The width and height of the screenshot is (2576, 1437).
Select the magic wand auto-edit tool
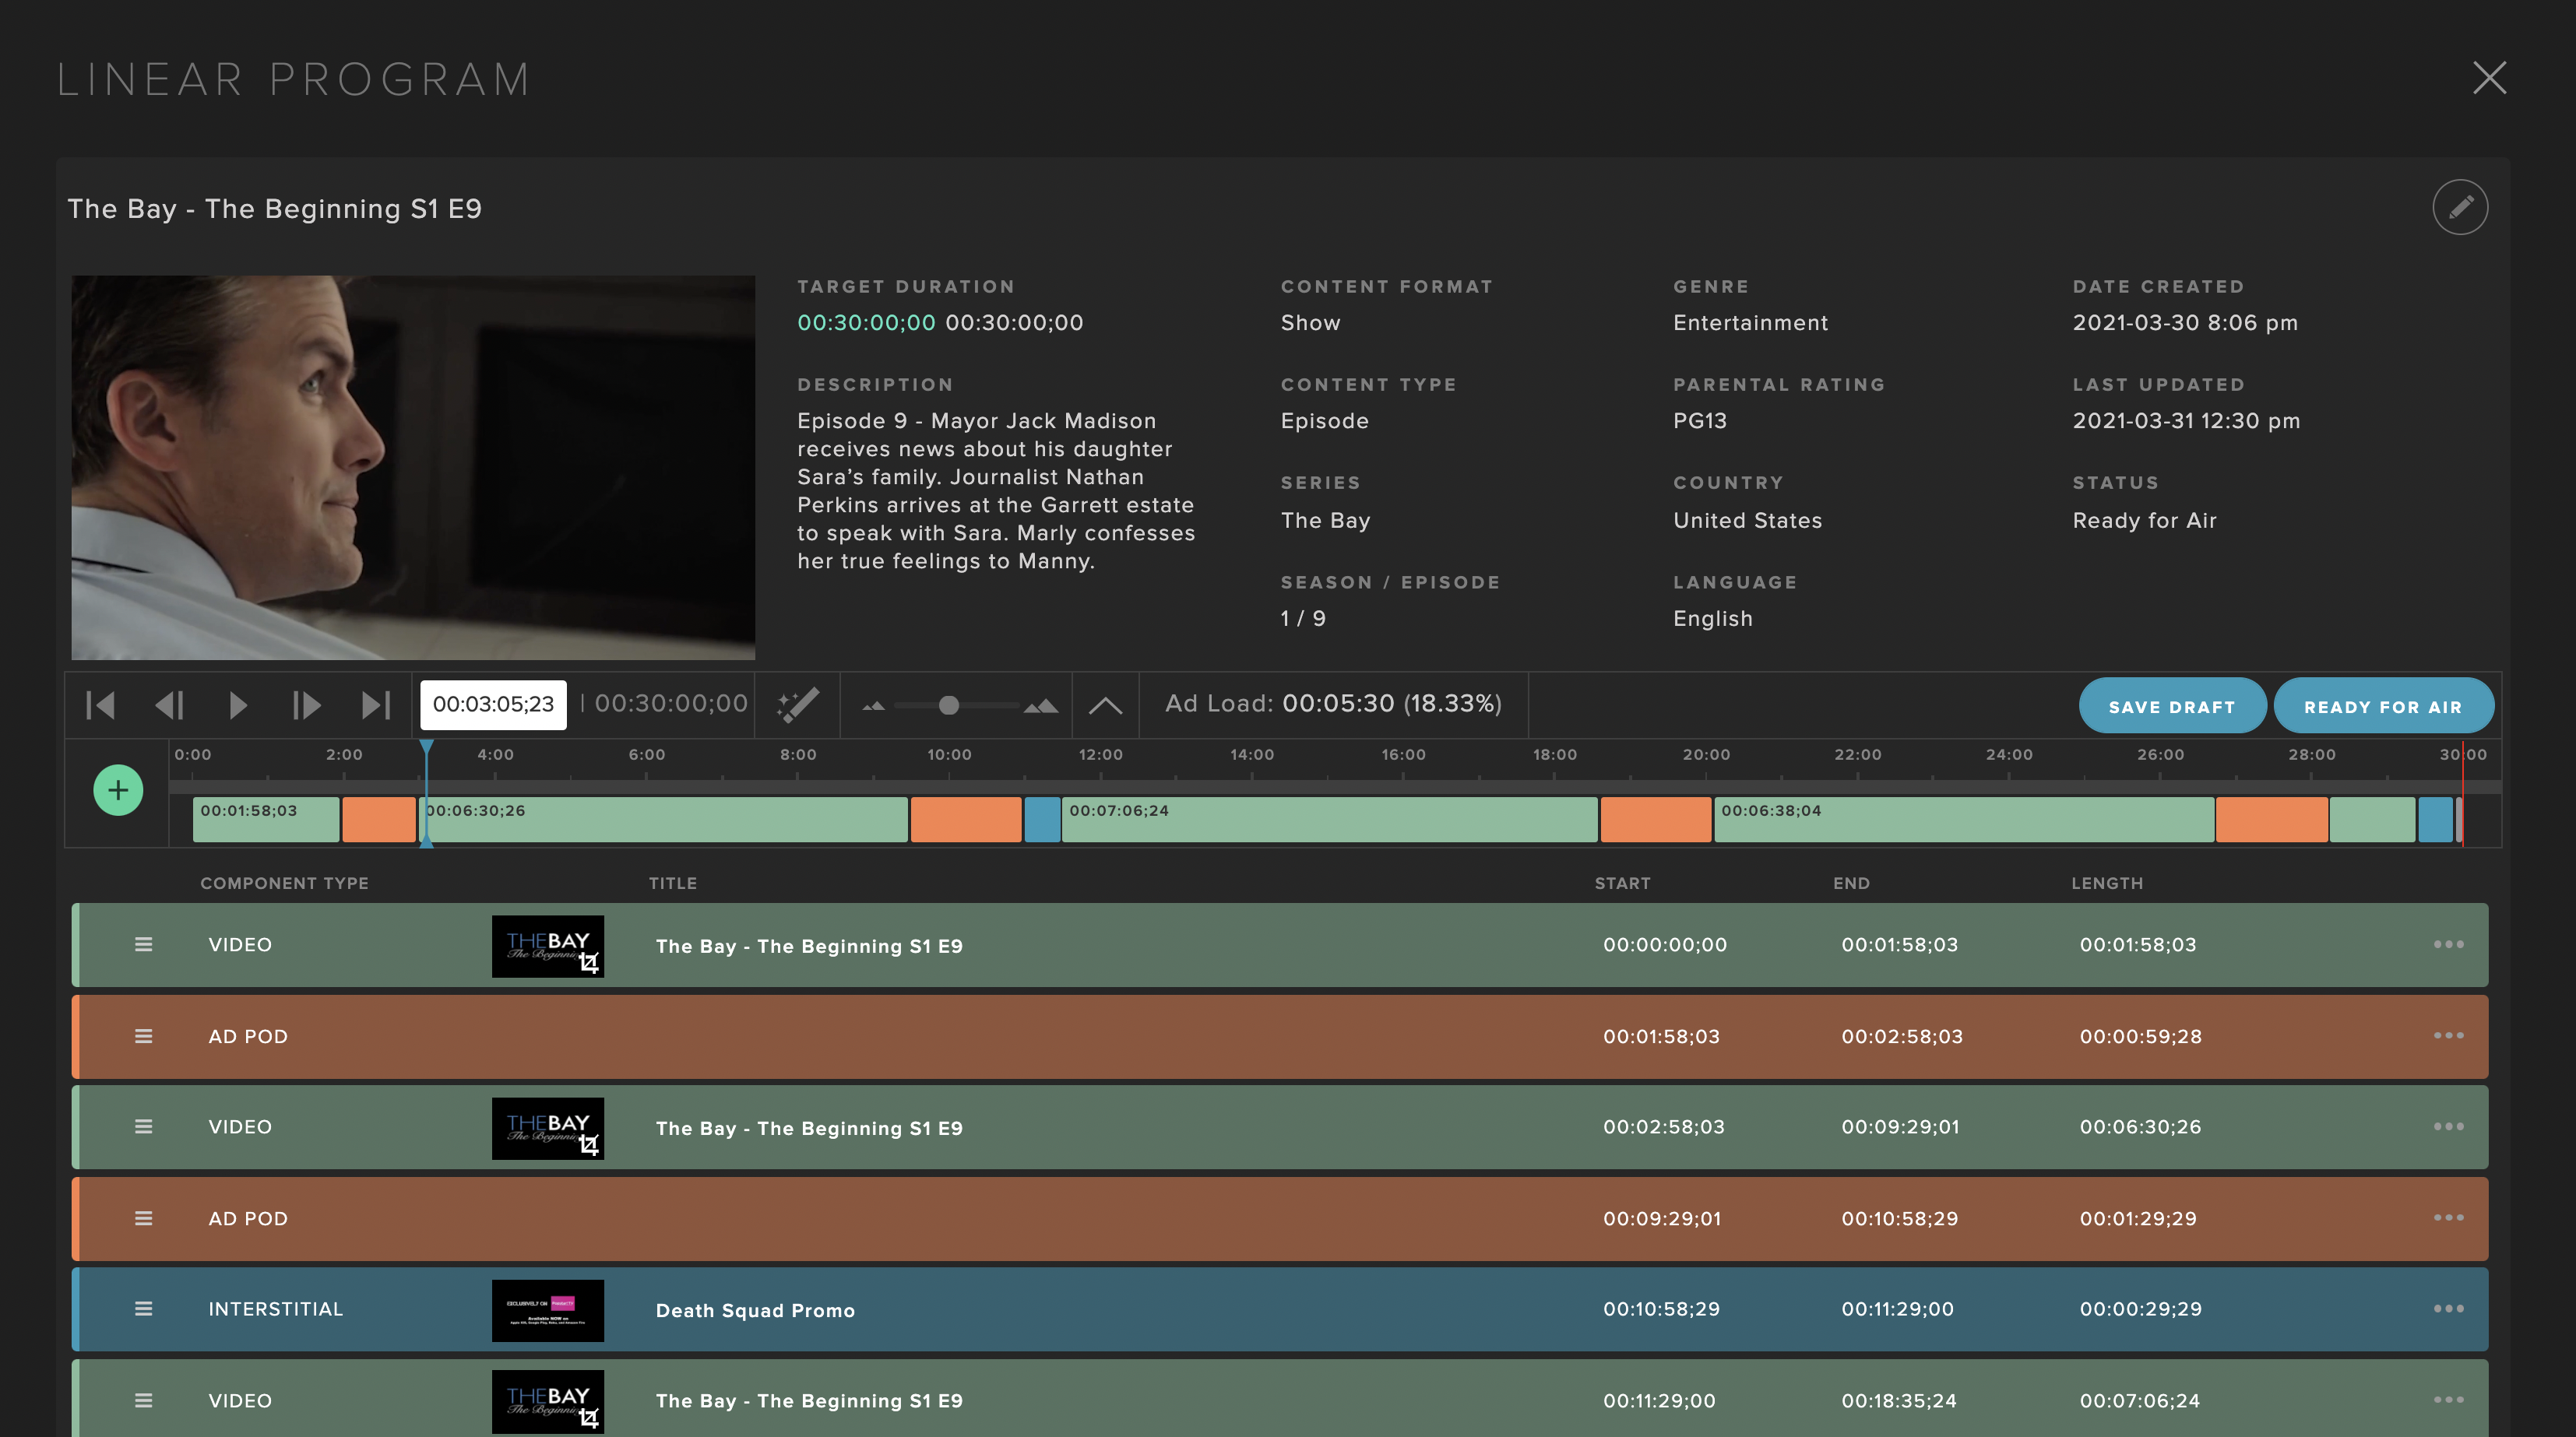[797, 704]
